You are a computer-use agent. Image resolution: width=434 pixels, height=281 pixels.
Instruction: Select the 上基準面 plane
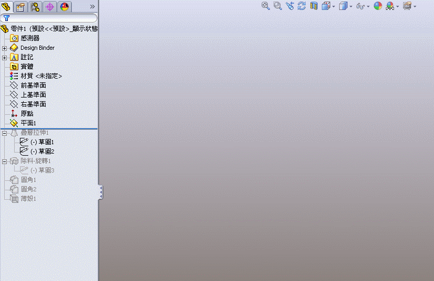(28, 95)
